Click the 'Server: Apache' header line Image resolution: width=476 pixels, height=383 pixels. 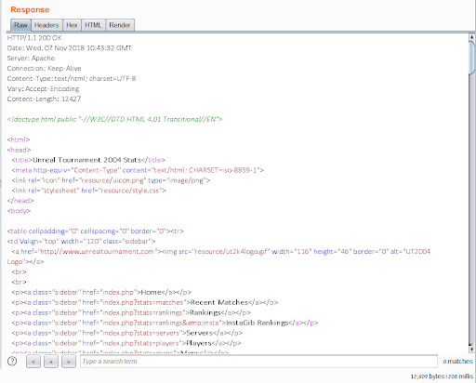click(x=31, y=59)
